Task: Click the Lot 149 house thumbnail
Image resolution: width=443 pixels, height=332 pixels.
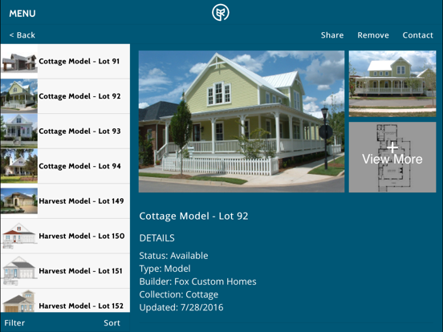Action: coord(19,201)
